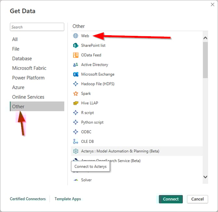Click the Solver connector icon
This screenshot has height=212, width=218.
pos(75,180)
